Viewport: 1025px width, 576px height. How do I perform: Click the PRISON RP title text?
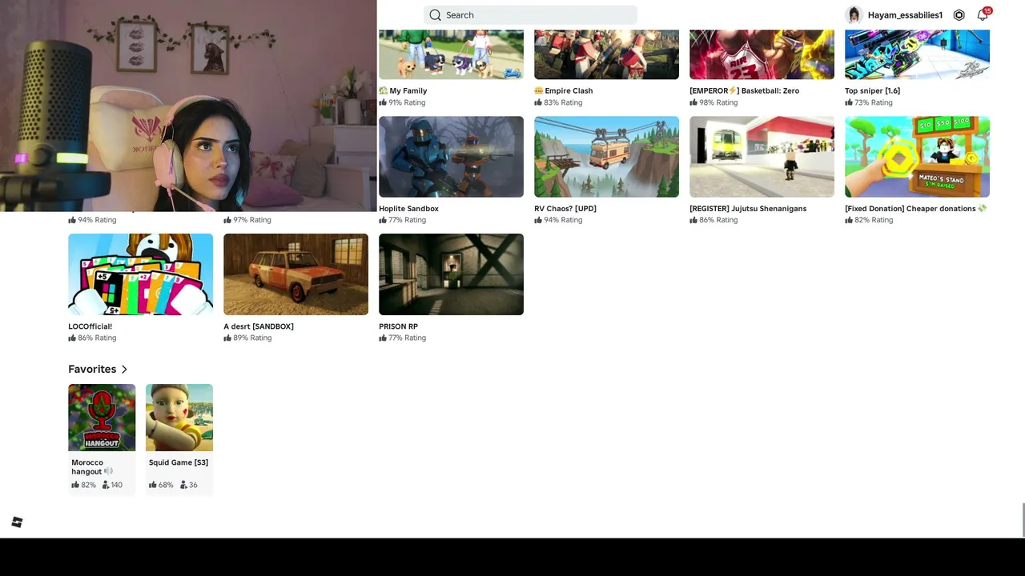[398, 326]
